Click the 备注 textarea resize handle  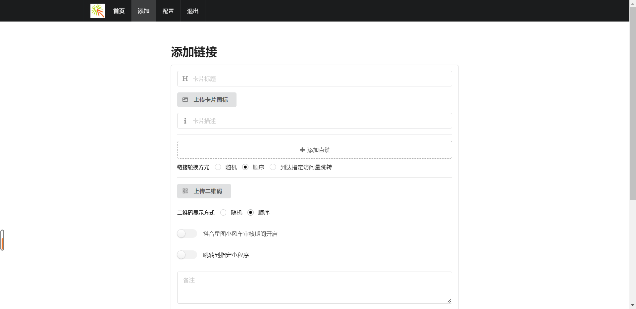[449, 301]
